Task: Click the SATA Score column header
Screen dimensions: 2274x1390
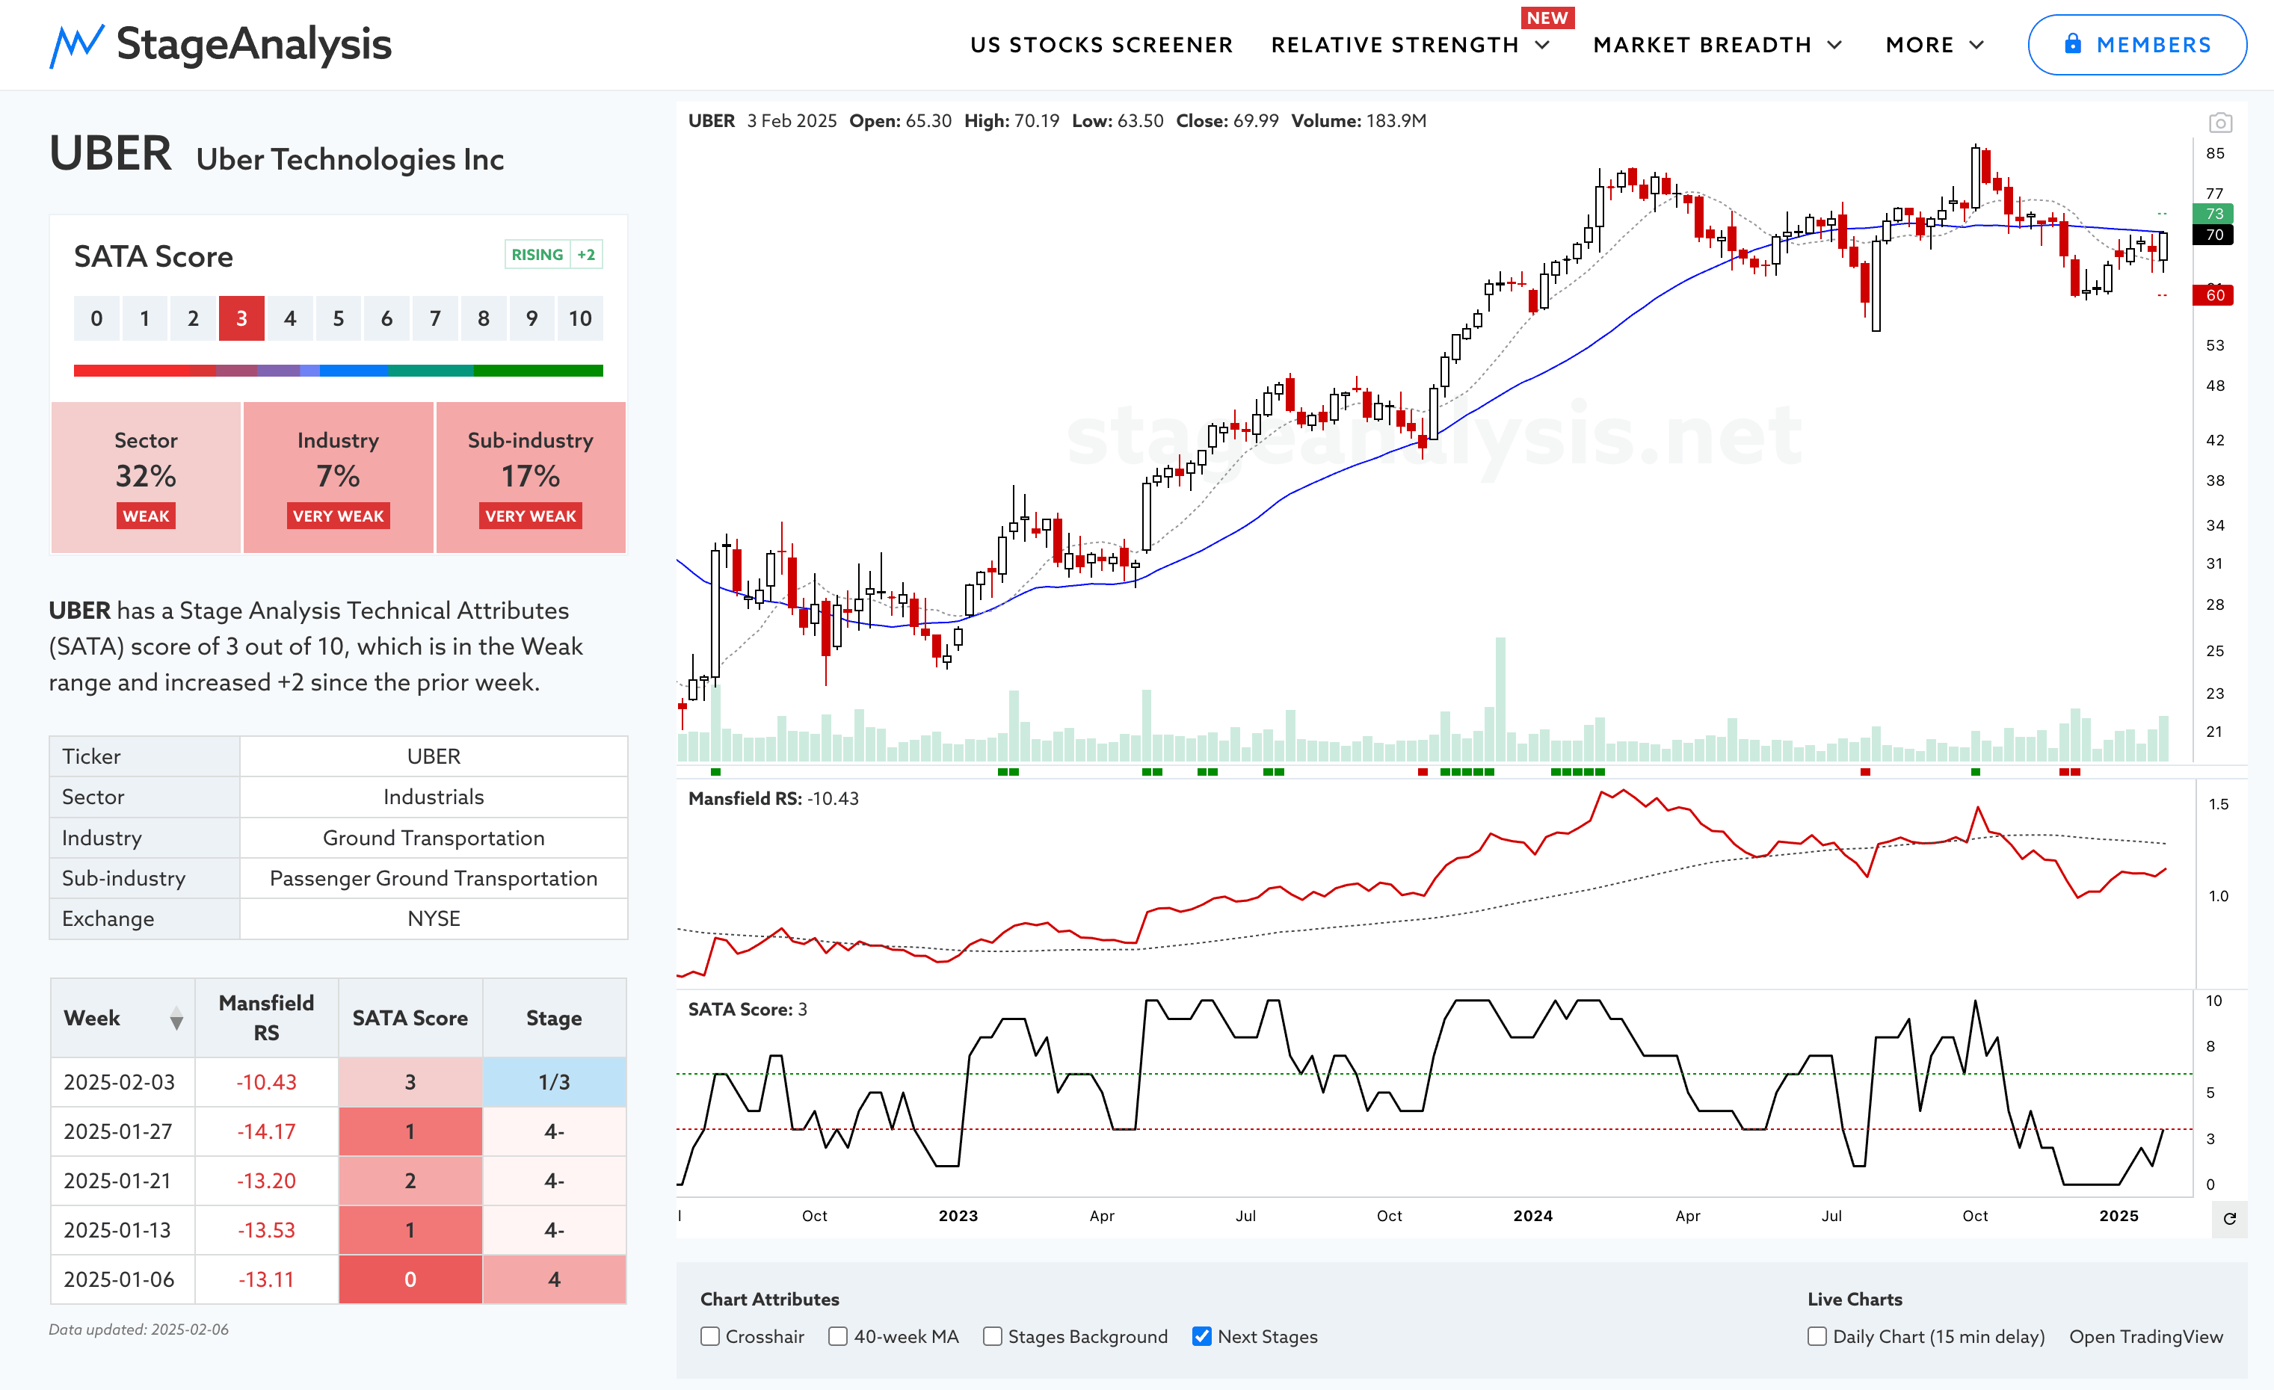Action: click(x=410, y=1019)
